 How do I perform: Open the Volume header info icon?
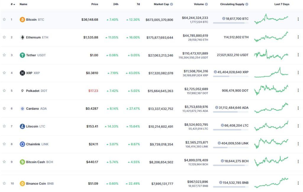pyautogui.click(x=206, y=4)
